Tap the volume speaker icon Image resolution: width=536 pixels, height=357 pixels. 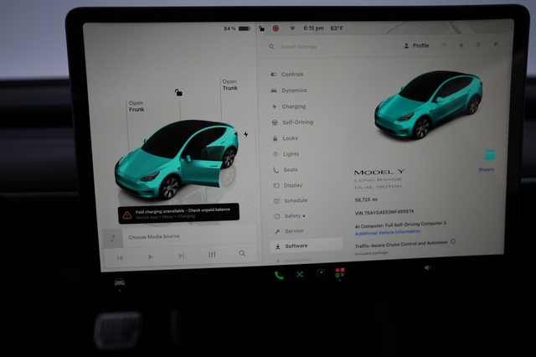tap(427, 267)
